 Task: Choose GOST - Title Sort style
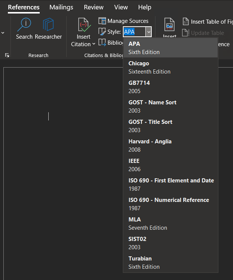170,126
